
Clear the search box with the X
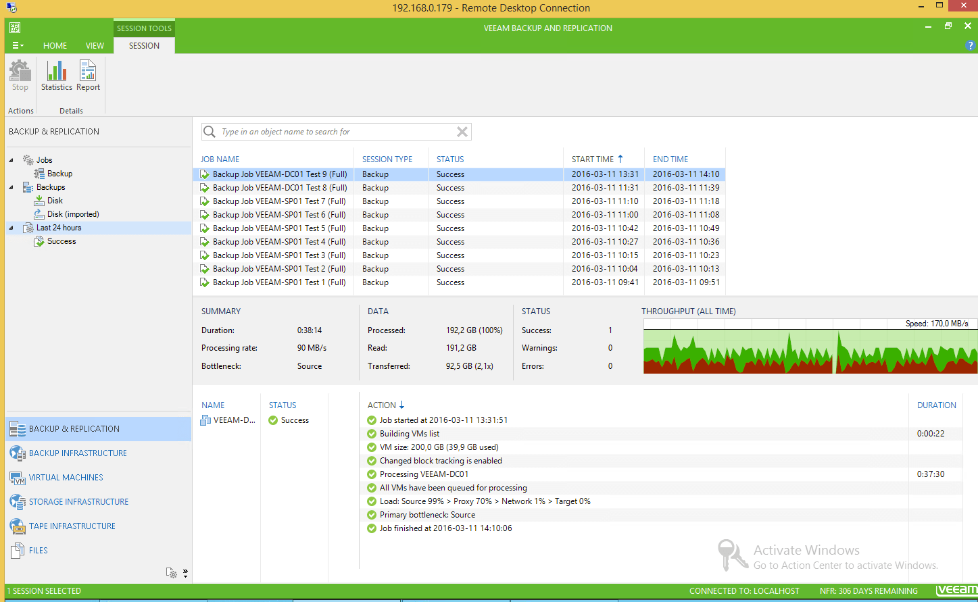point(462,131)
